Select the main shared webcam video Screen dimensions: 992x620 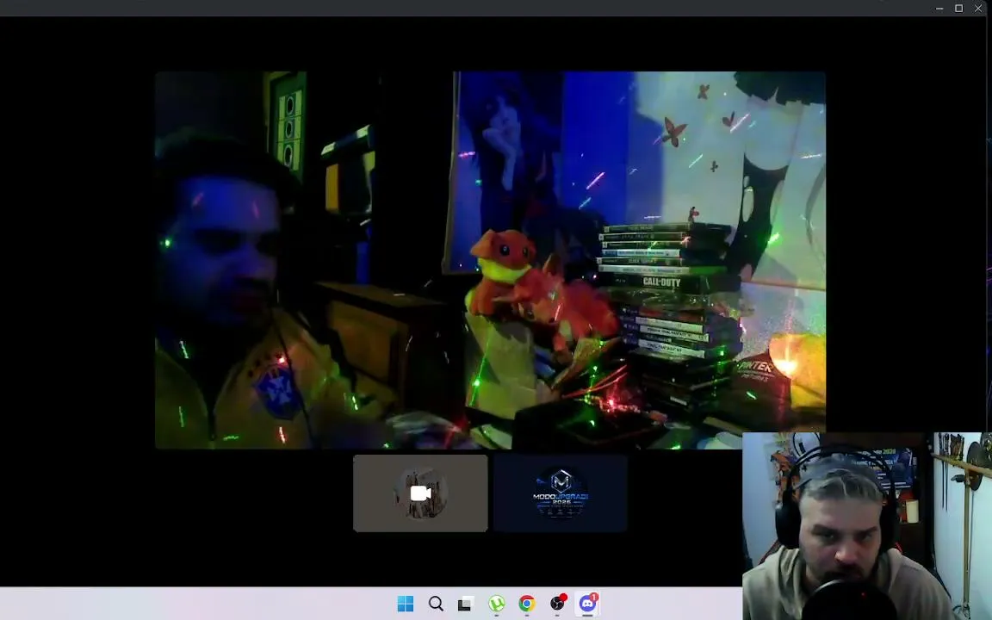490,260
